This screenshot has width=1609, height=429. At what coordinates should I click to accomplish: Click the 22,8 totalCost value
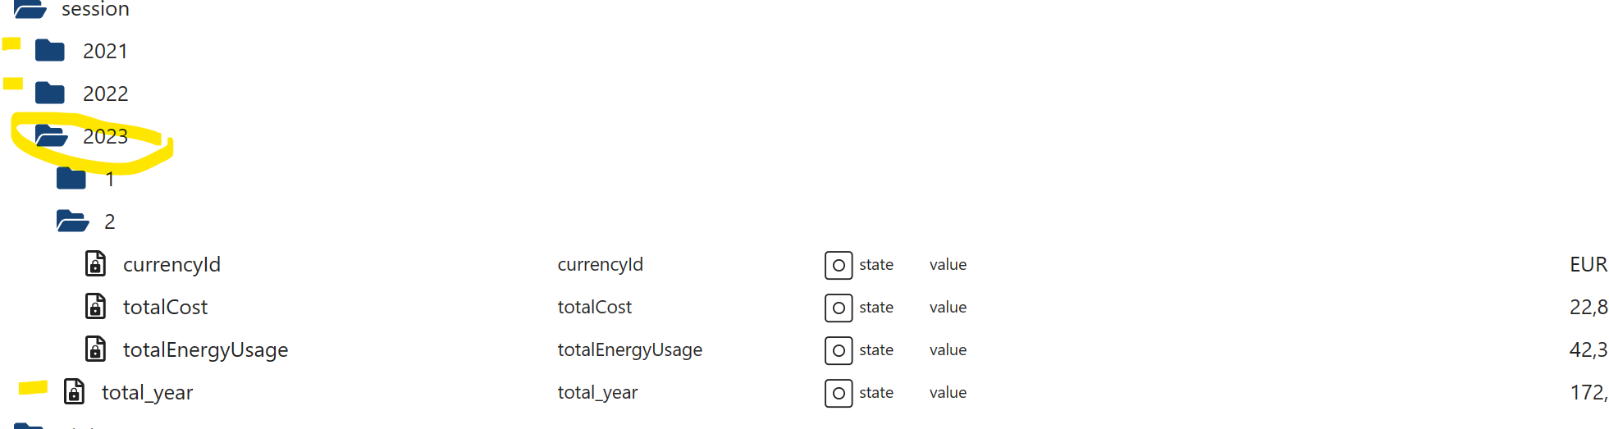(1588, 307)
